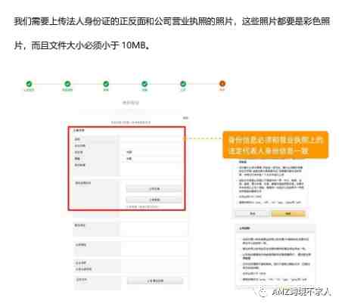
Task: Click the yellow confirm button in the dialog
Action: [x=288, y=214]
